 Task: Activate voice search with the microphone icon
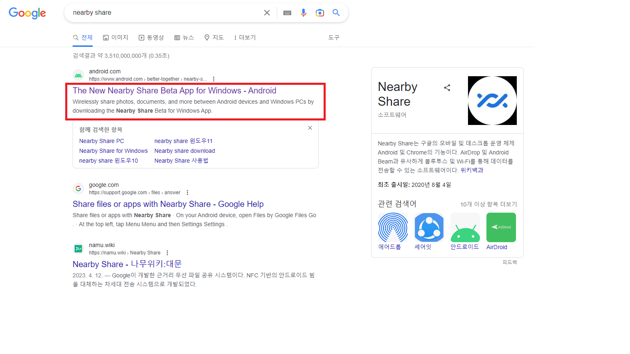304,13
